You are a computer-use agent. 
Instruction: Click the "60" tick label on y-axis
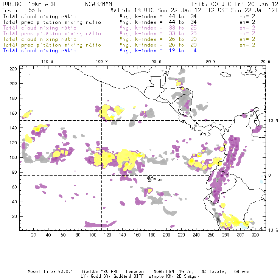coord(14,187)
